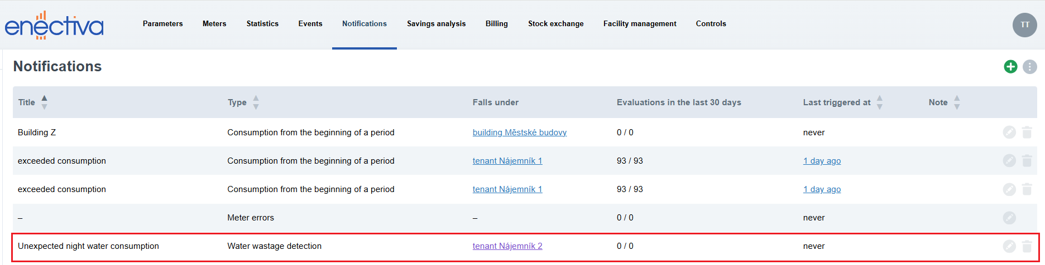Select the Meter errors table row
This screenshot has height=265, width=1045.
click(x=250, y=218)
